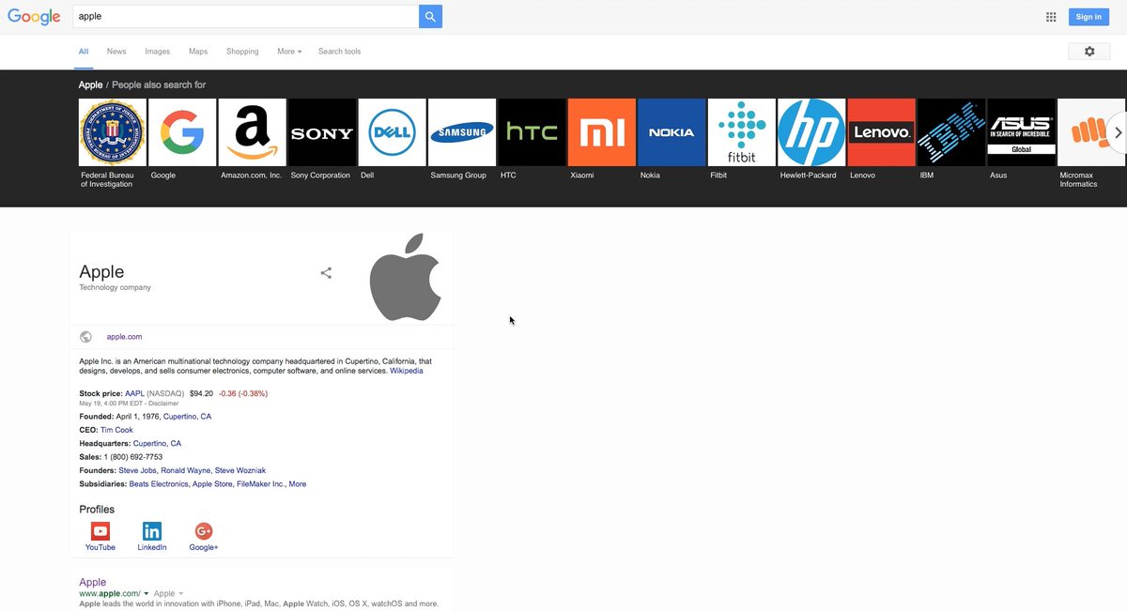Open the dropdown arrow beside www.apple.com/
Screen dimensions: 1127x611
147,594
